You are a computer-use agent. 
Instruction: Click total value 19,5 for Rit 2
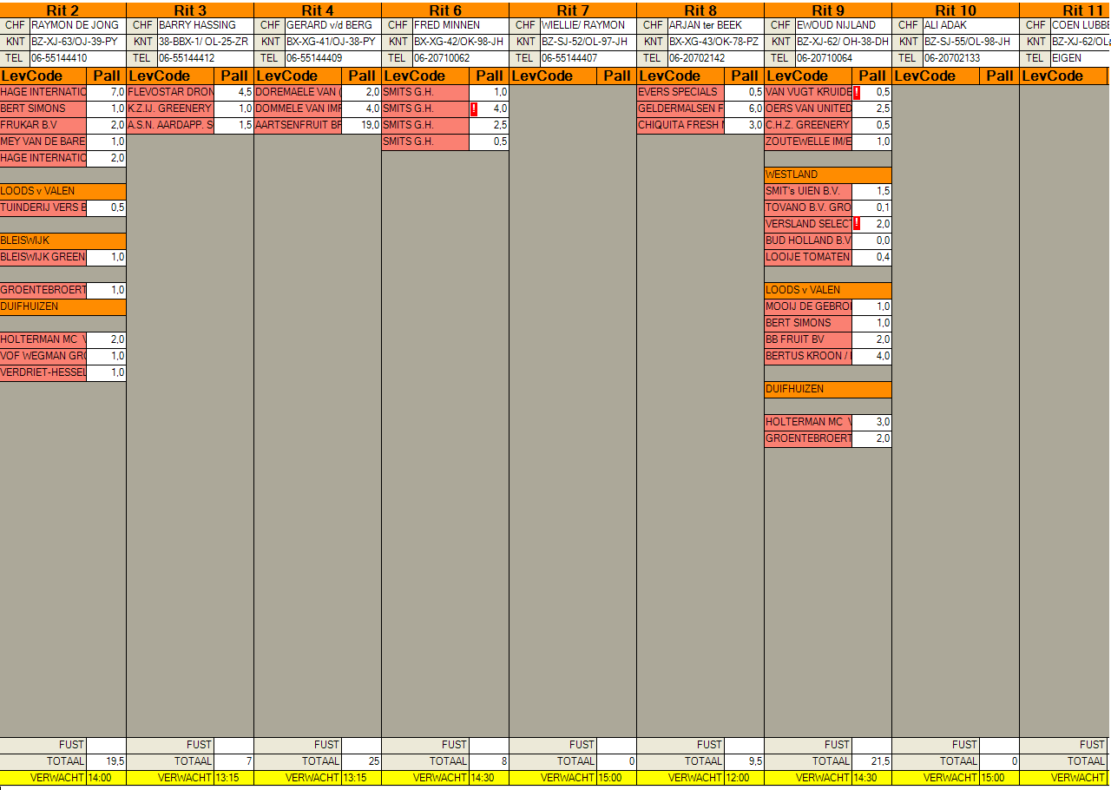click(x=107, y=761)
